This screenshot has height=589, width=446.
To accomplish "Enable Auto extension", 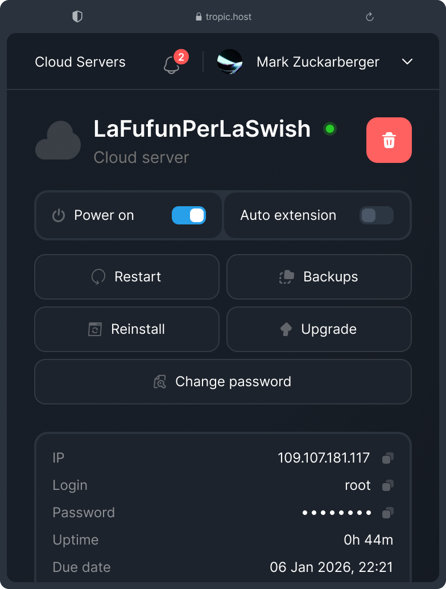I will click(x=376, y=215).
